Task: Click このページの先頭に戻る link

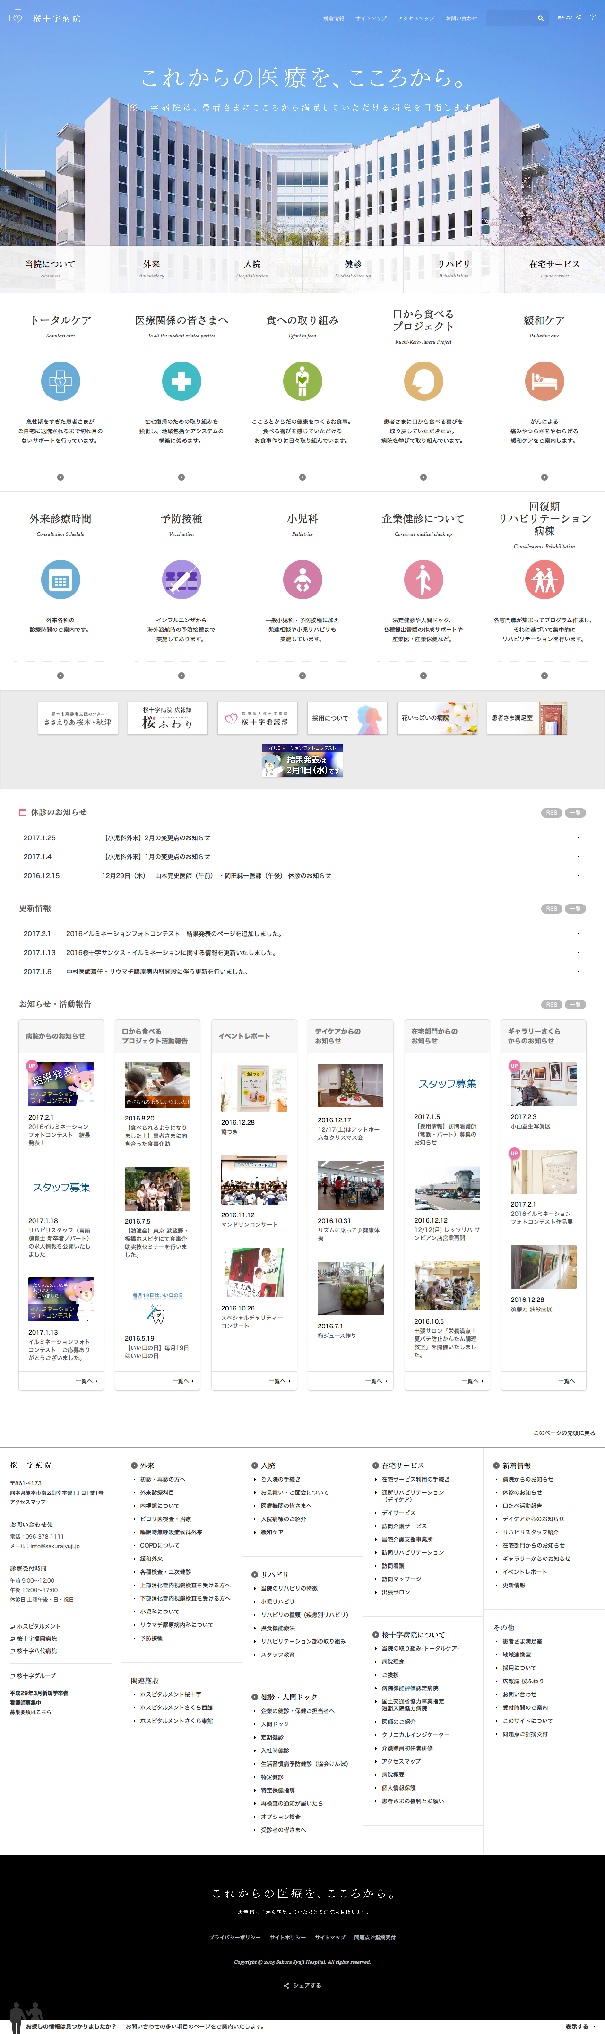Action: [564, 1433]
